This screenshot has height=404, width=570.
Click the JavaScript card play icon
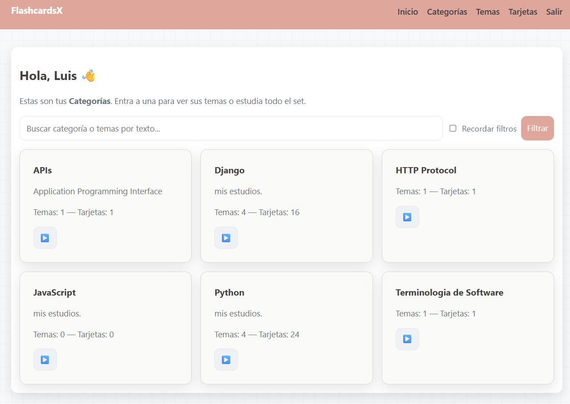(45, 360)
